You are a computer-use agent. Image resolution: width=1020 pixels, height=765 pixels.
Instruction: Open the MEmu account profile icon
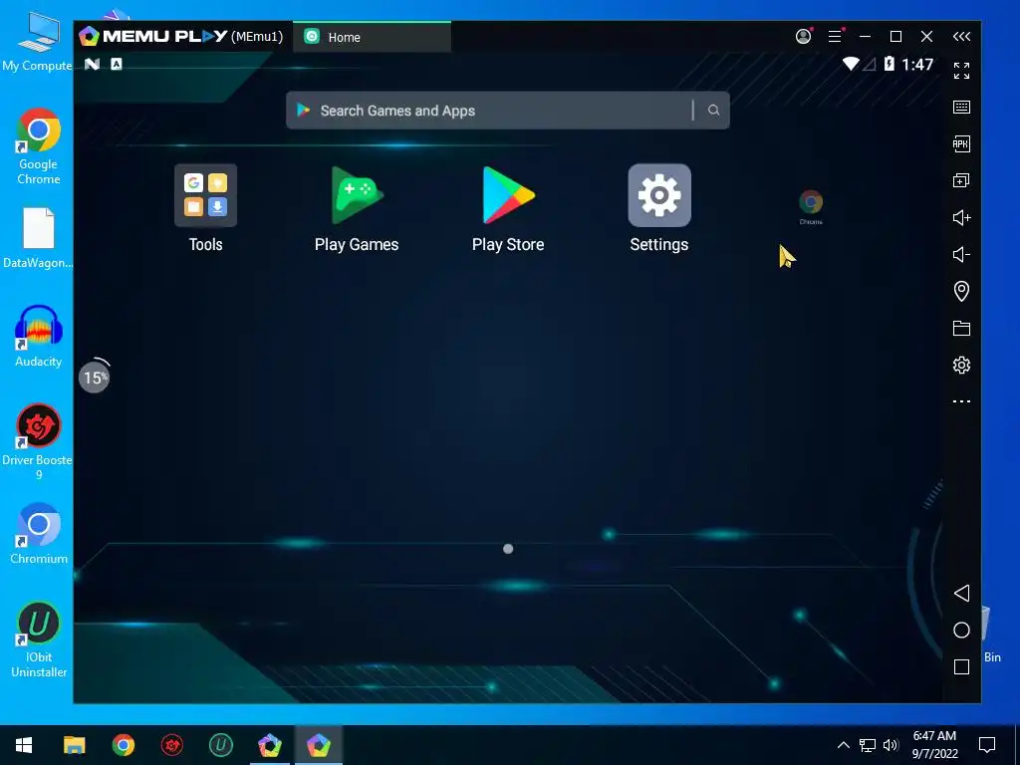(804, 37)
